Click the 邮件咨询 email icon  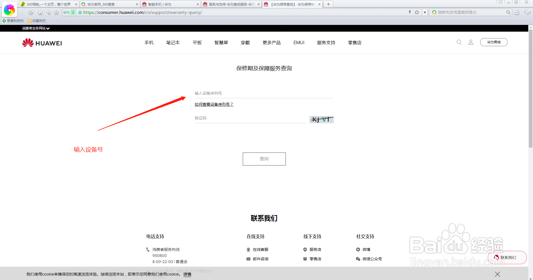pyautogui.click(x=248, y=259)
